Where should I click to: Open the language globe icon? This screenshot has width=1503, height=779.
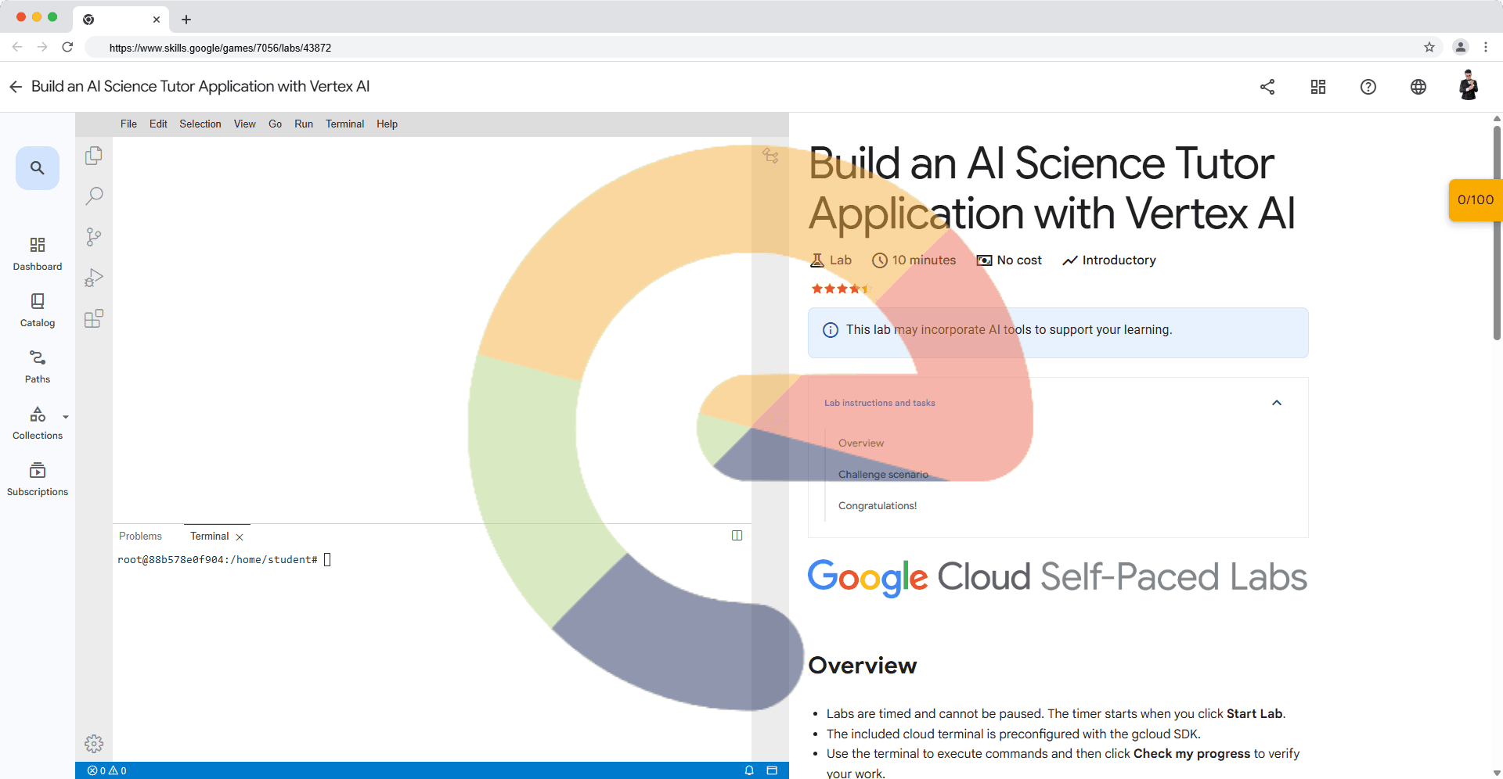tap(1418, 87)
